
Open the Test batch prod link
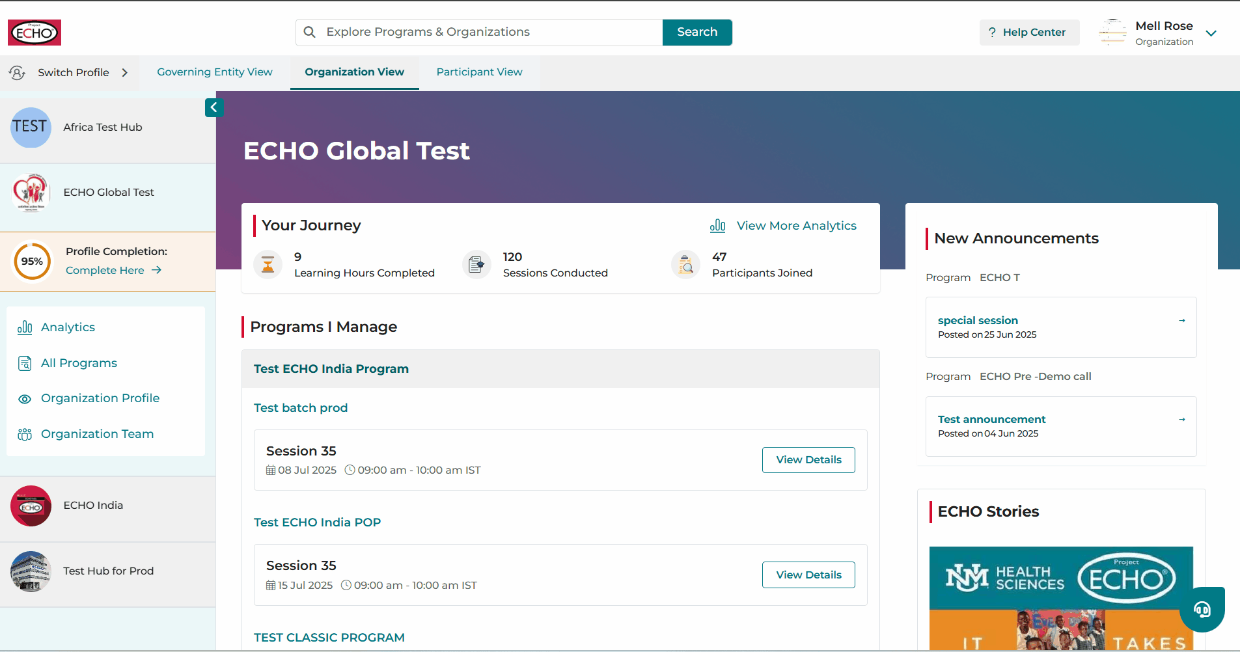pyautogui.click(x=301, y=408)
